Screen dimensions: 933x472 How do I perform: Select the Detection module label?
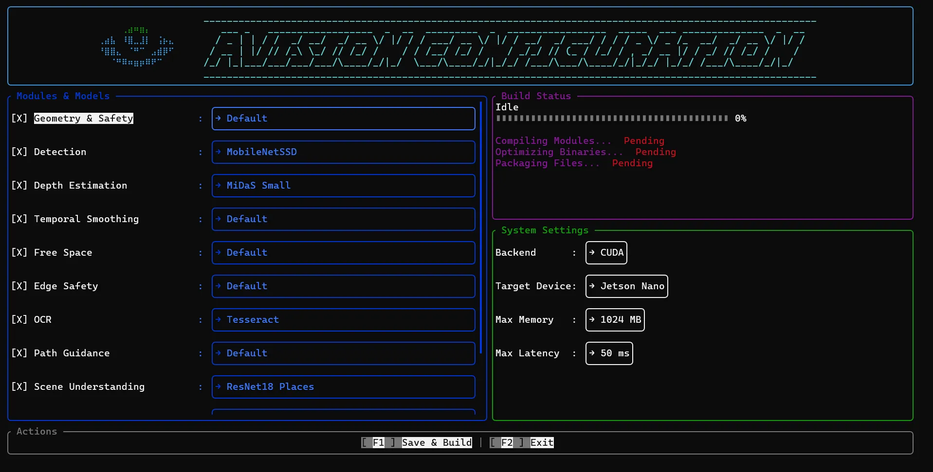click(x=60, y=152)
